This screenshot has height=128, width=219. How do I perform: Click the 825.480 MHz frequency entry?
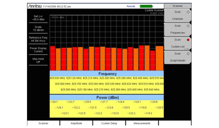point(140,78)
